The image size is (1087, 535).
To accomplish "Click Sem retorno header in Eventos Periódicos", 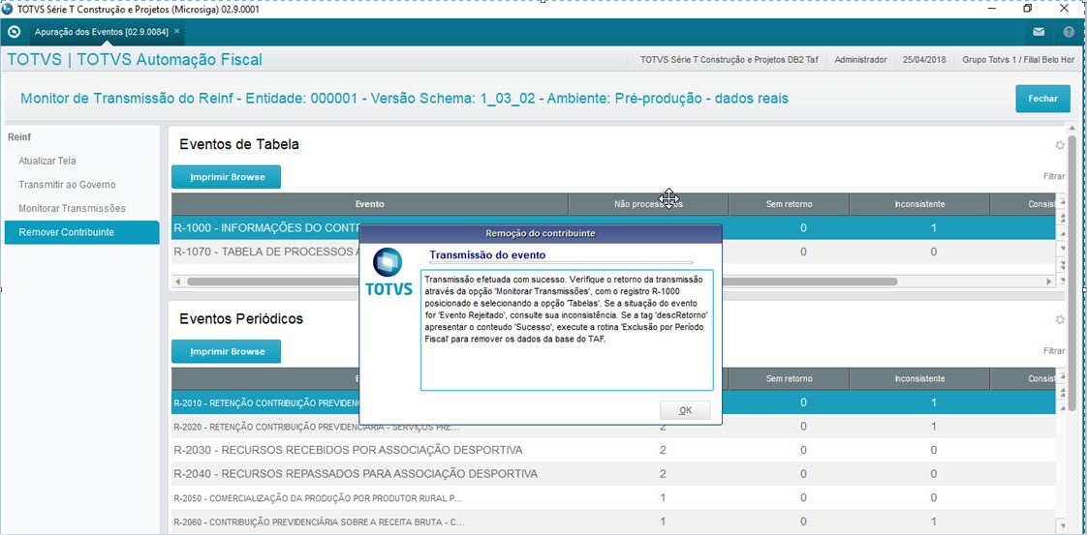I will pyautogui.click(x=789, y=378).
